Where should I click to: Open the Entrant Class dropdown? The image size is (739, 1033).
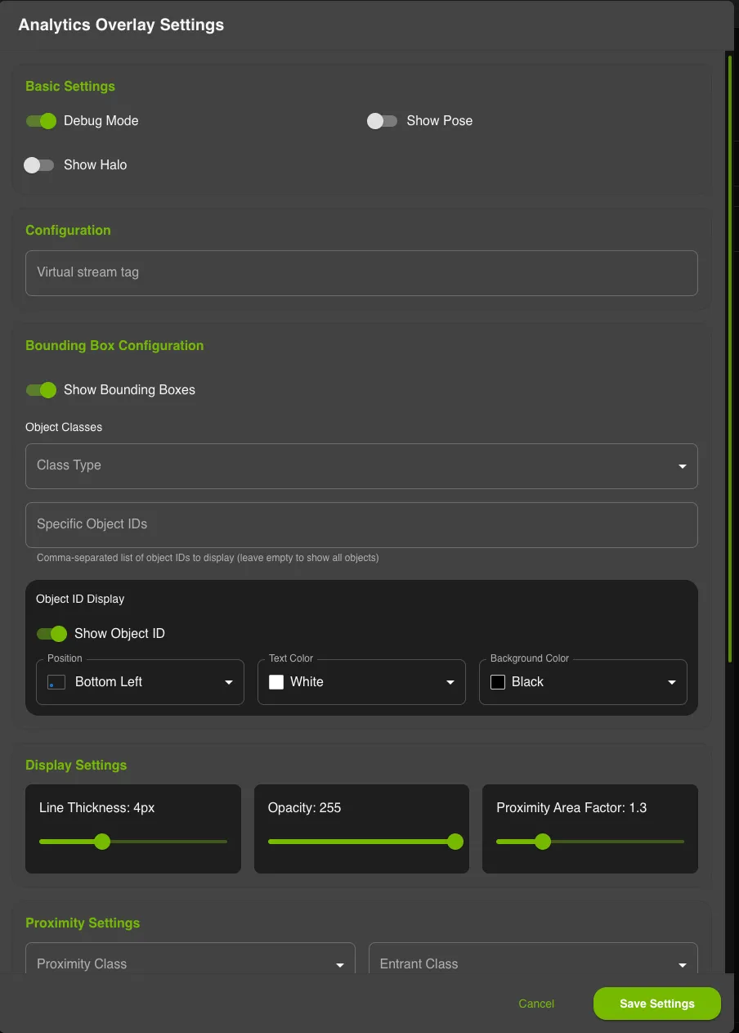tap(533, 959)
